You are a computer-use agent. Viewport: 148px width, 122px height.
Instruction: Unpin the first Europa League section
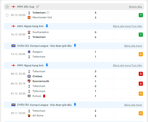click(x=75, y=46)
